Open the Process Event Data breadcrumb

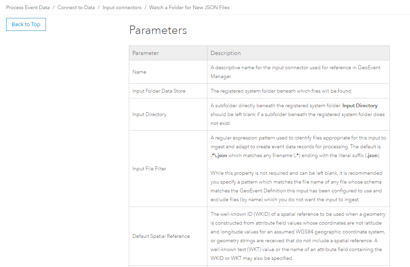[x=28, y=7]
